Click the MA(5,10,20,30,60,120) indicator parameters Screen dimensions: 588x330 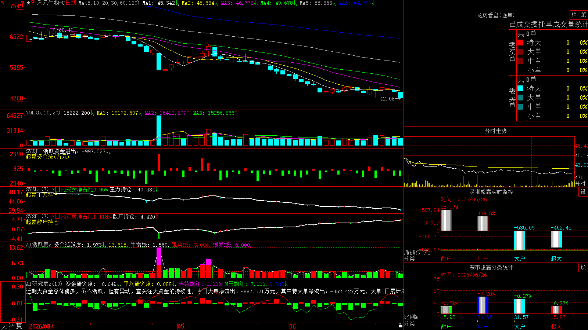[109, 3]
